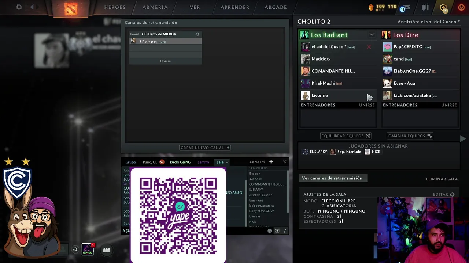Click kick.com/asiateka player avatar

[387, 95]
